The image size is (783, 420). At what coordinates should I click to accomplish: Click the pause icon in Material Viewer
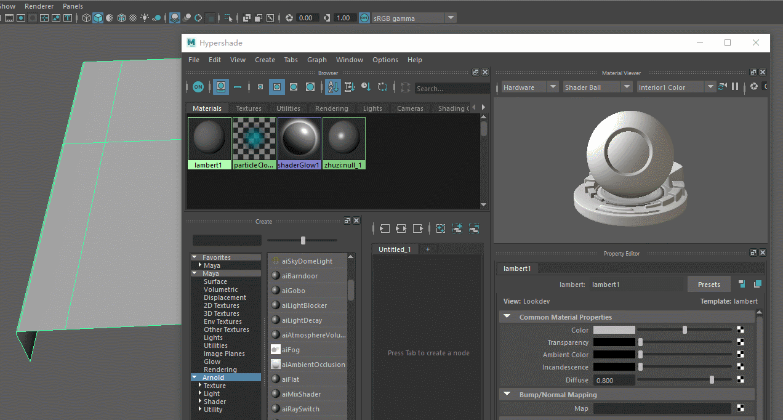pos(734,87)
